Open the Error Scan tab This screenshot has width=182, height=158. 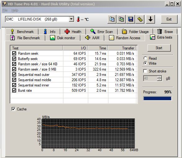point(102,32)
